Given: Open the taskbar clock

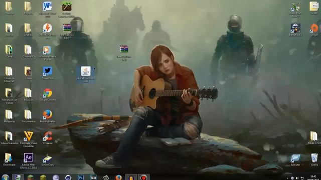Looking at the screenshot, I should coord(313,177).
